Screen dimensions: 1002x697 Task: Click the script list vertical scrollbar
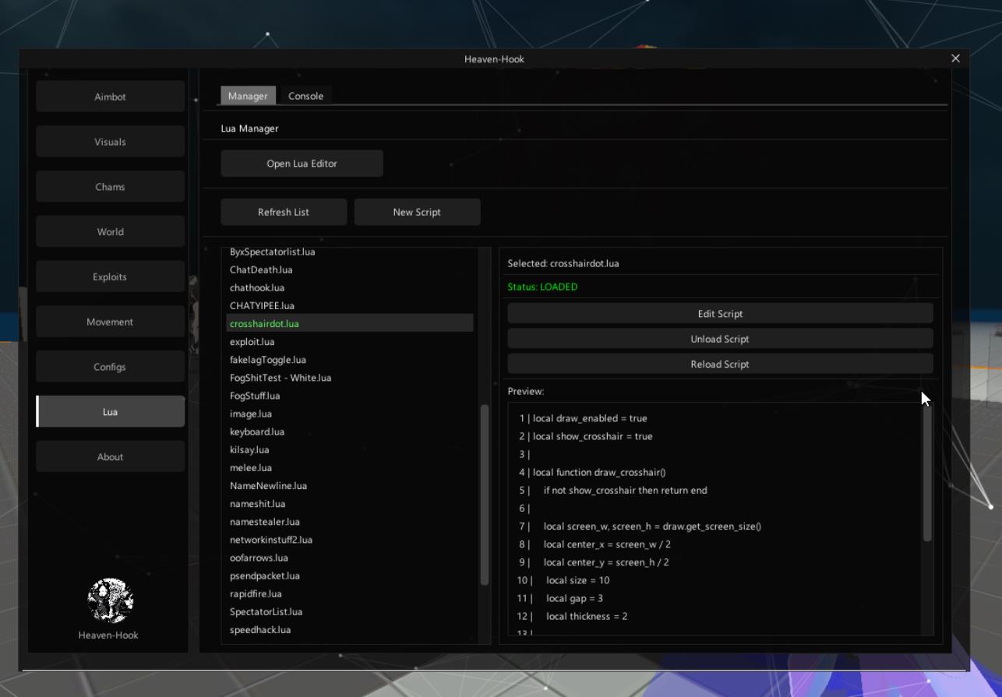coord(485,495)
